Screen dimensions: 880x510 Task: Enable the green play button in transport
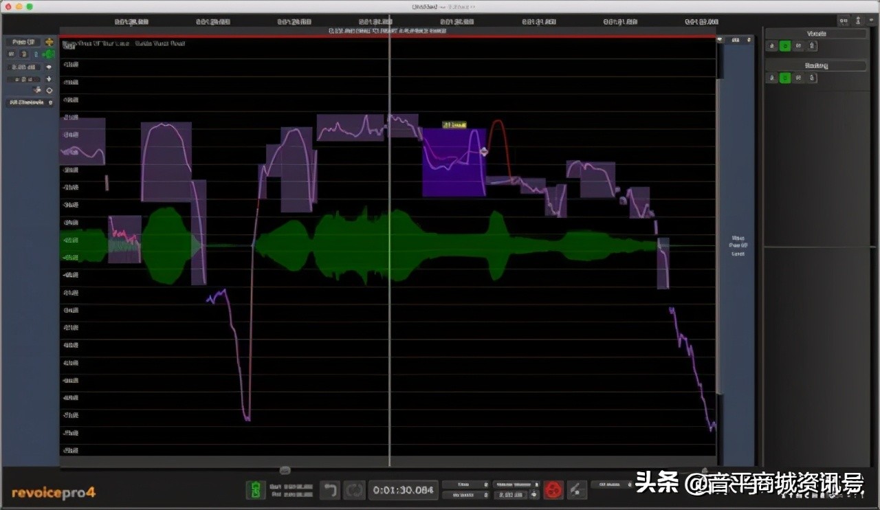tap(256, 489)
